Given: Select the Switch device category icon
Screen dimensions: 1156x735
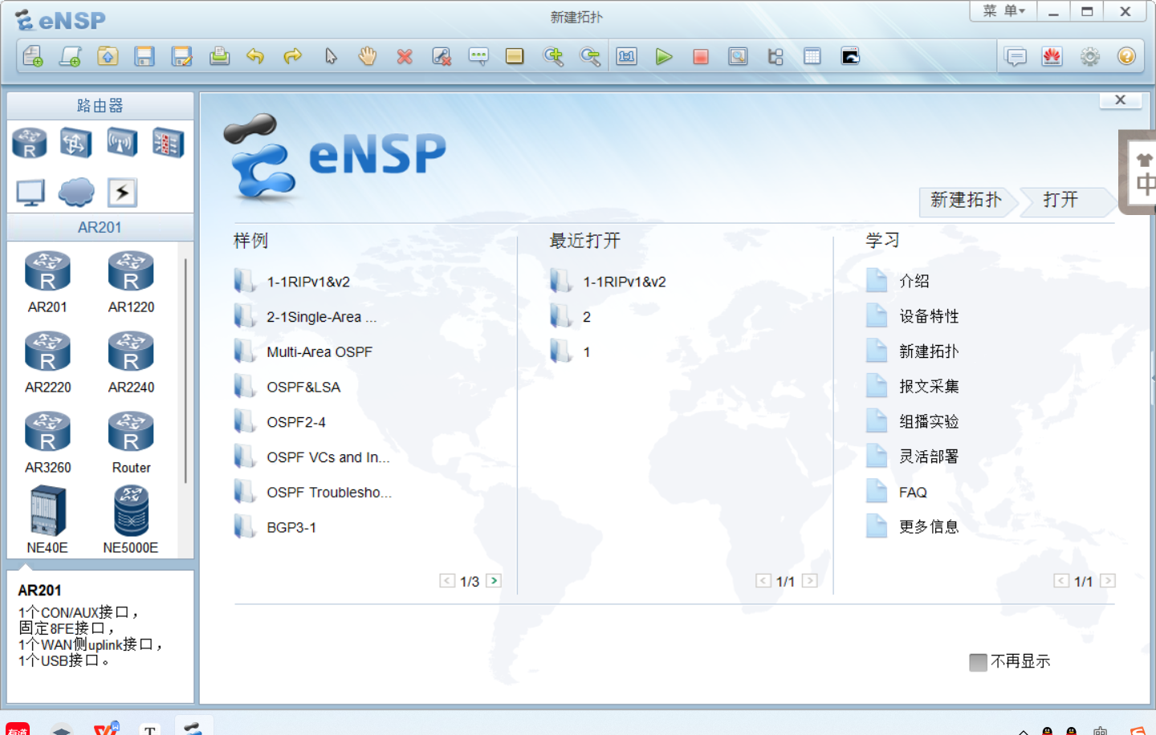Looking at the screenshot, I should [75, 143].
